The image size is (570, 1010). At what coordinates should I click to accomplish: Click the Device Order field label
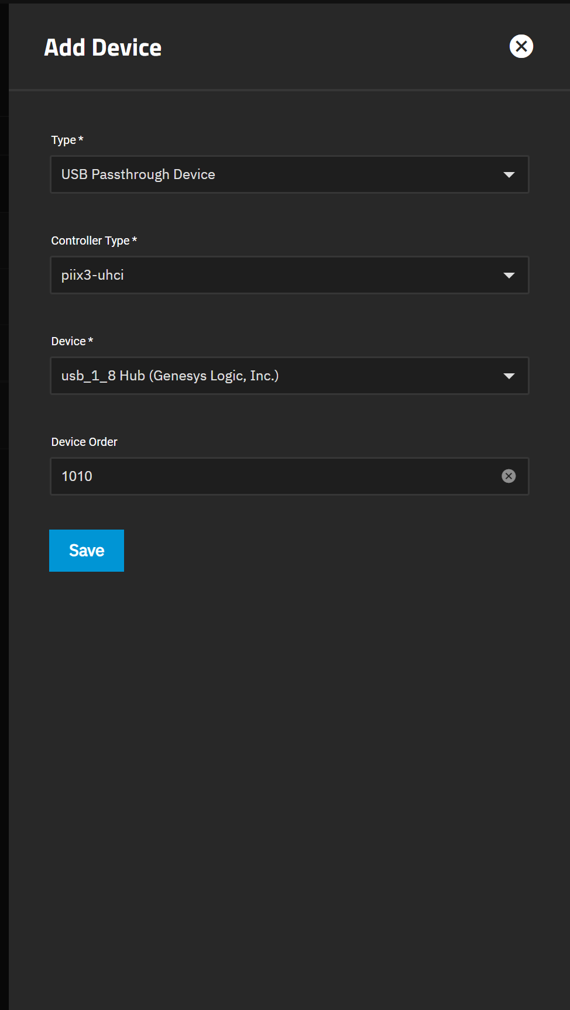(84, 442)
